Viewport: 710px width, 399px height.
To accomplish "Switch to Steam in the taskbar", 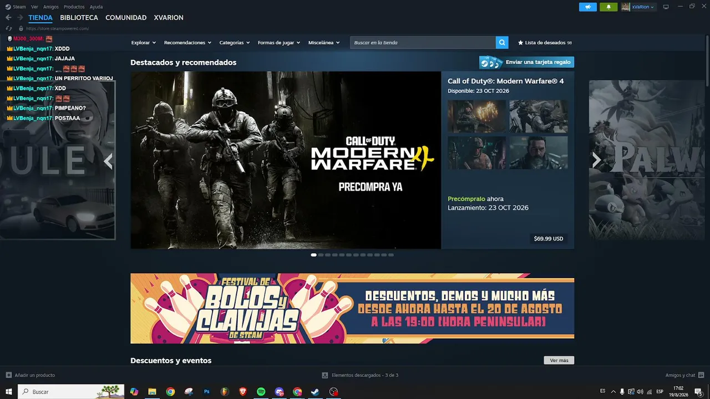I will pos(315,392).
